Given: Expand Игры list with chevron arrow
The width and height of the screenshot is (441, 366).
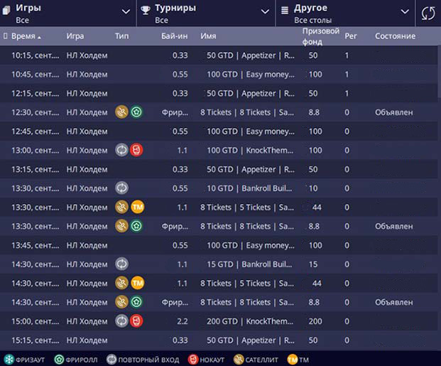Looking at the screenshot, I should [126, 11].
